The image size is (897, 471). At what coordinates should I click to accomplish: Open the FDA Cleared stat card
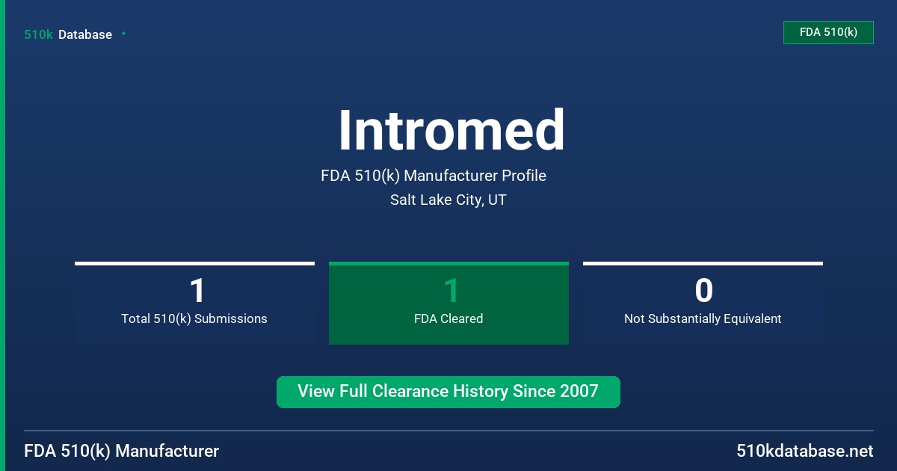(449, 303)
